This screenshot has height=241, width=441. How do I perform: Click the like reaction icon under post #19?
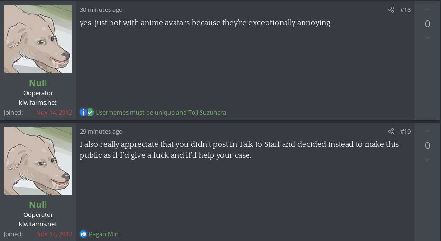pos(83,234)
